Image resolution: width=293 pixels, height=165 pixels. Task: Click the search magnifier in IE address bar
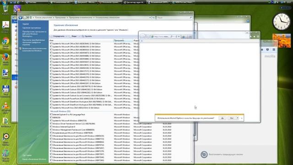tap(171, 37)
